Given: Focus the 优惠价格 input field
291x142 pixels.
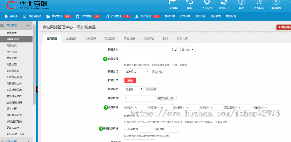Looking at the screenshot, I should tap(172, 129).
